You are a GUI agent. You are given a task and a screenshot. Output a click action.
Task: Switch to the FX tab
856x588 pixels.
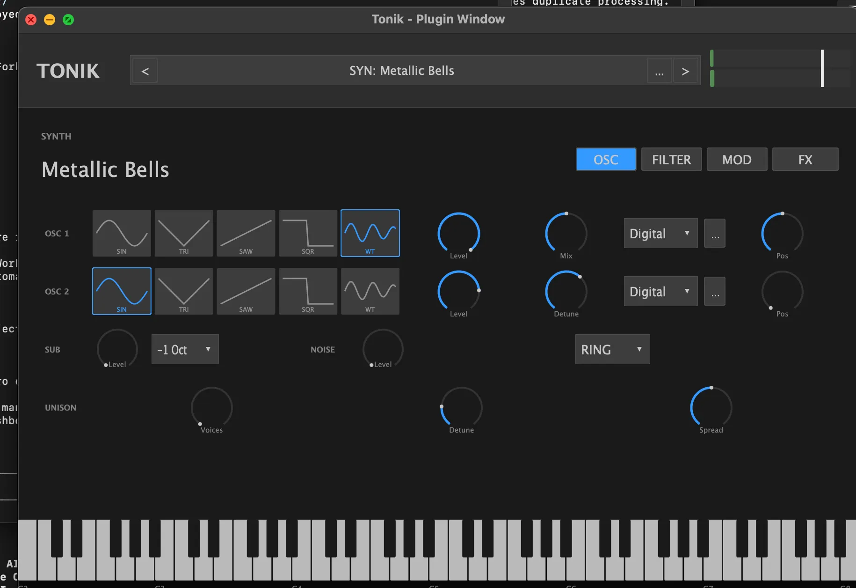click(805, 160)
